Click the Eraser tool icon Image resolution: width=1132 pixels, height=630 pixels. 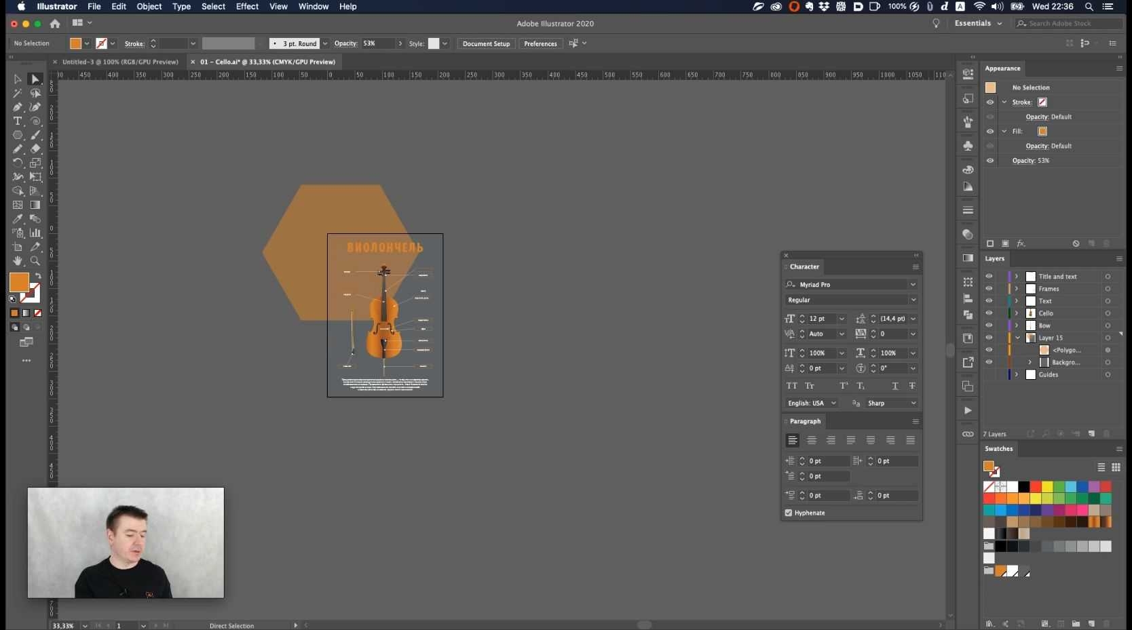point(35,149)
